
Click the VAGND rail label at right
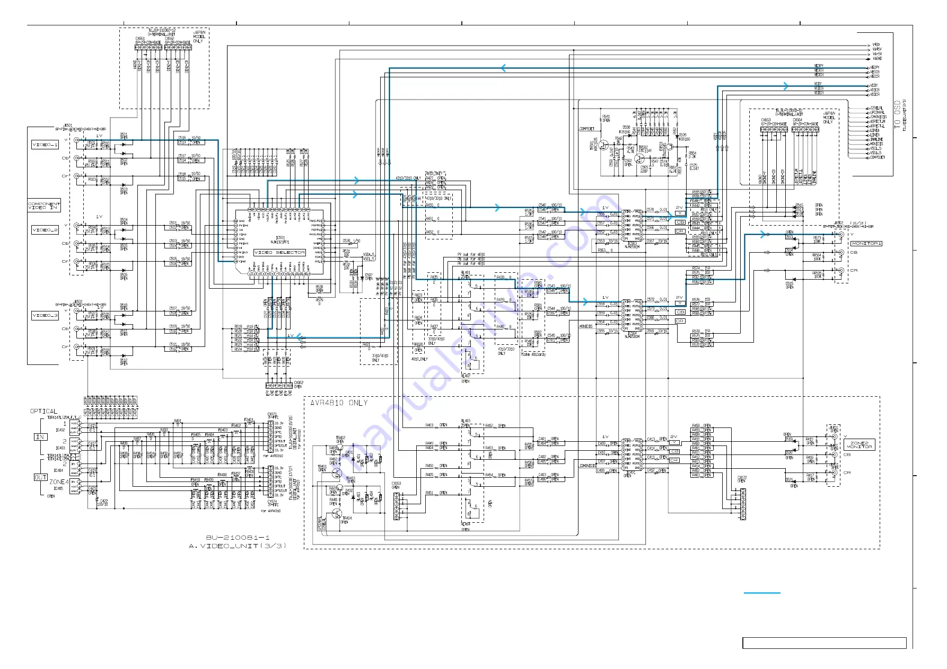tap(877, 59)
